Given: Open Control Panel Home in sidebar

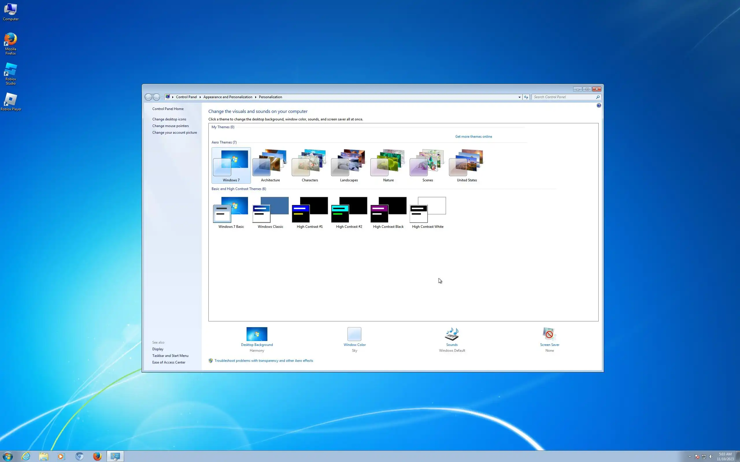Looking at the screenshot, I should click(168, 109).
